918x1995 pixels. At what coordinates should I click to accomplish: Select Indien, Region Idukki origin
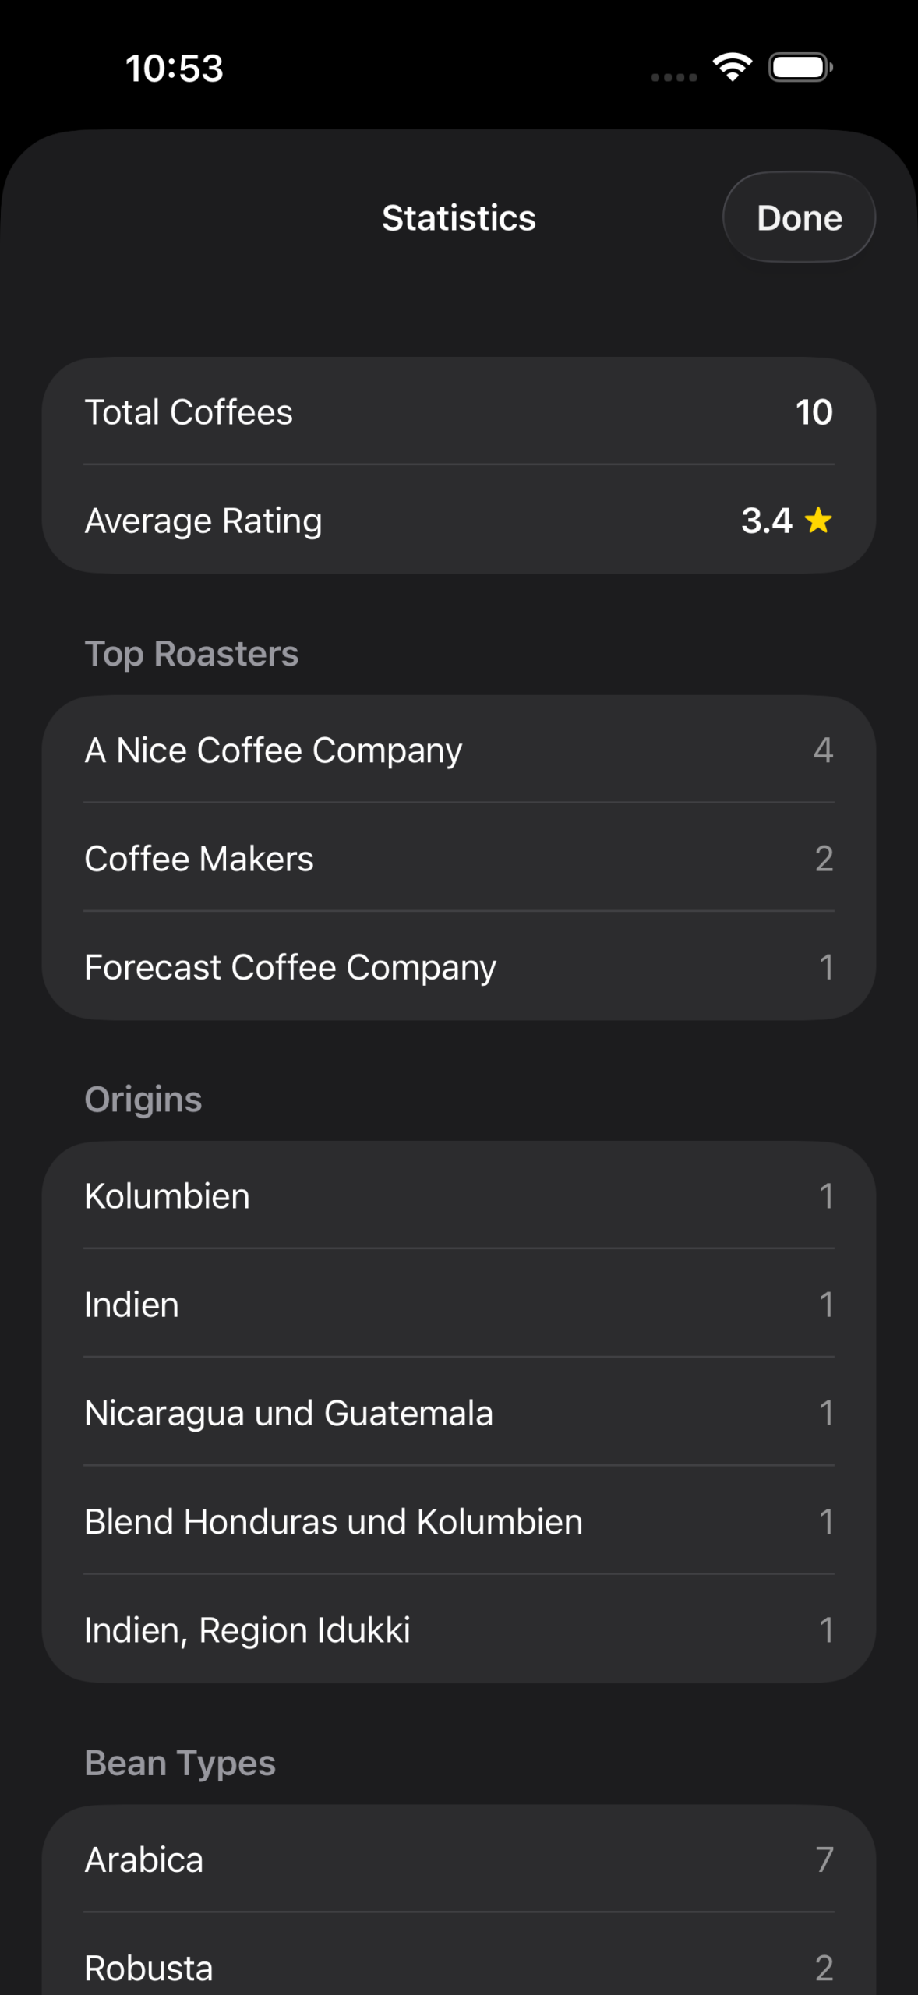click(x=458, y=1630)
